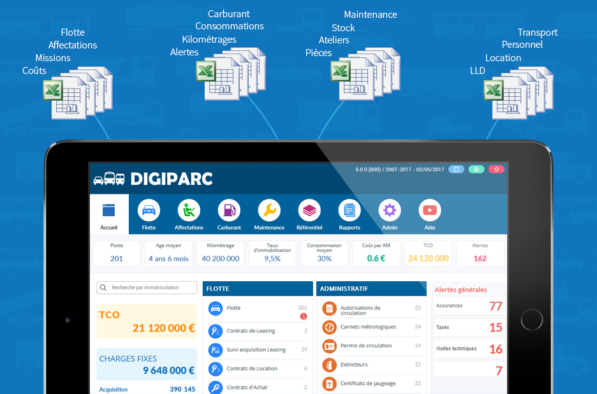Click the FLOTTE panel header
Image resolution: width=597 pixels, height=394 pixels.
(x=258, y=289)
